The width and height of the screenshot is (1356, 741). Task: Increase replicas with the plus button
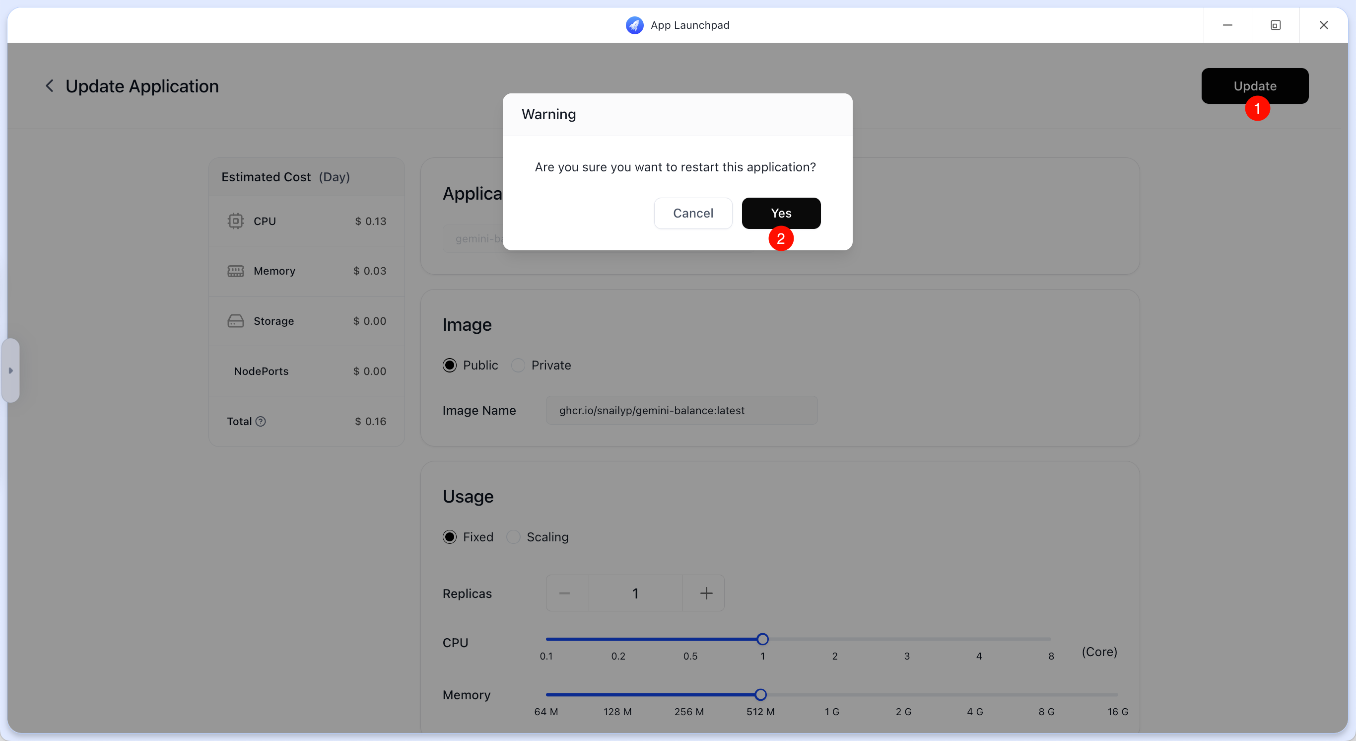coord(705,593)
